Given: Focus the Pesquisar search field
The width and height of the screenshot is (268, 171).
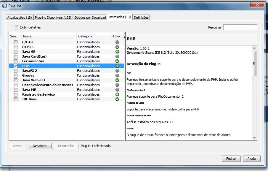Looking at the screenshot, I should (240, 27).
